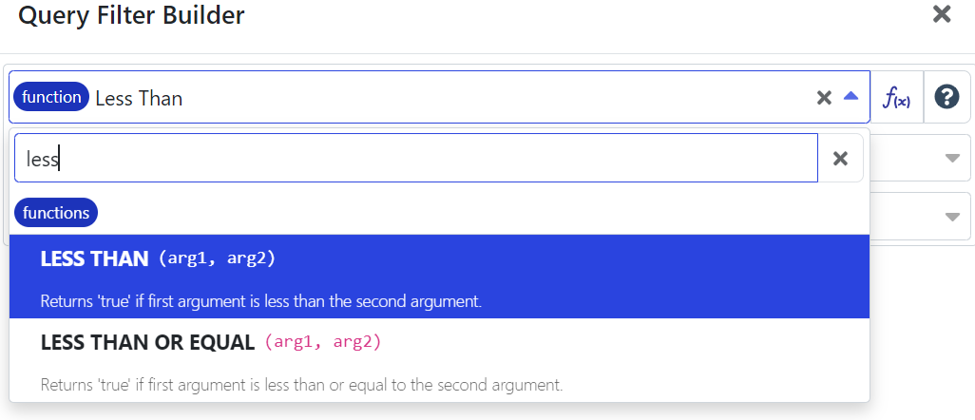Click the pink (arg1, arg2) signature text
This screenshot has width=975, height=420.
pyautogui.click(x=323, y=342)
